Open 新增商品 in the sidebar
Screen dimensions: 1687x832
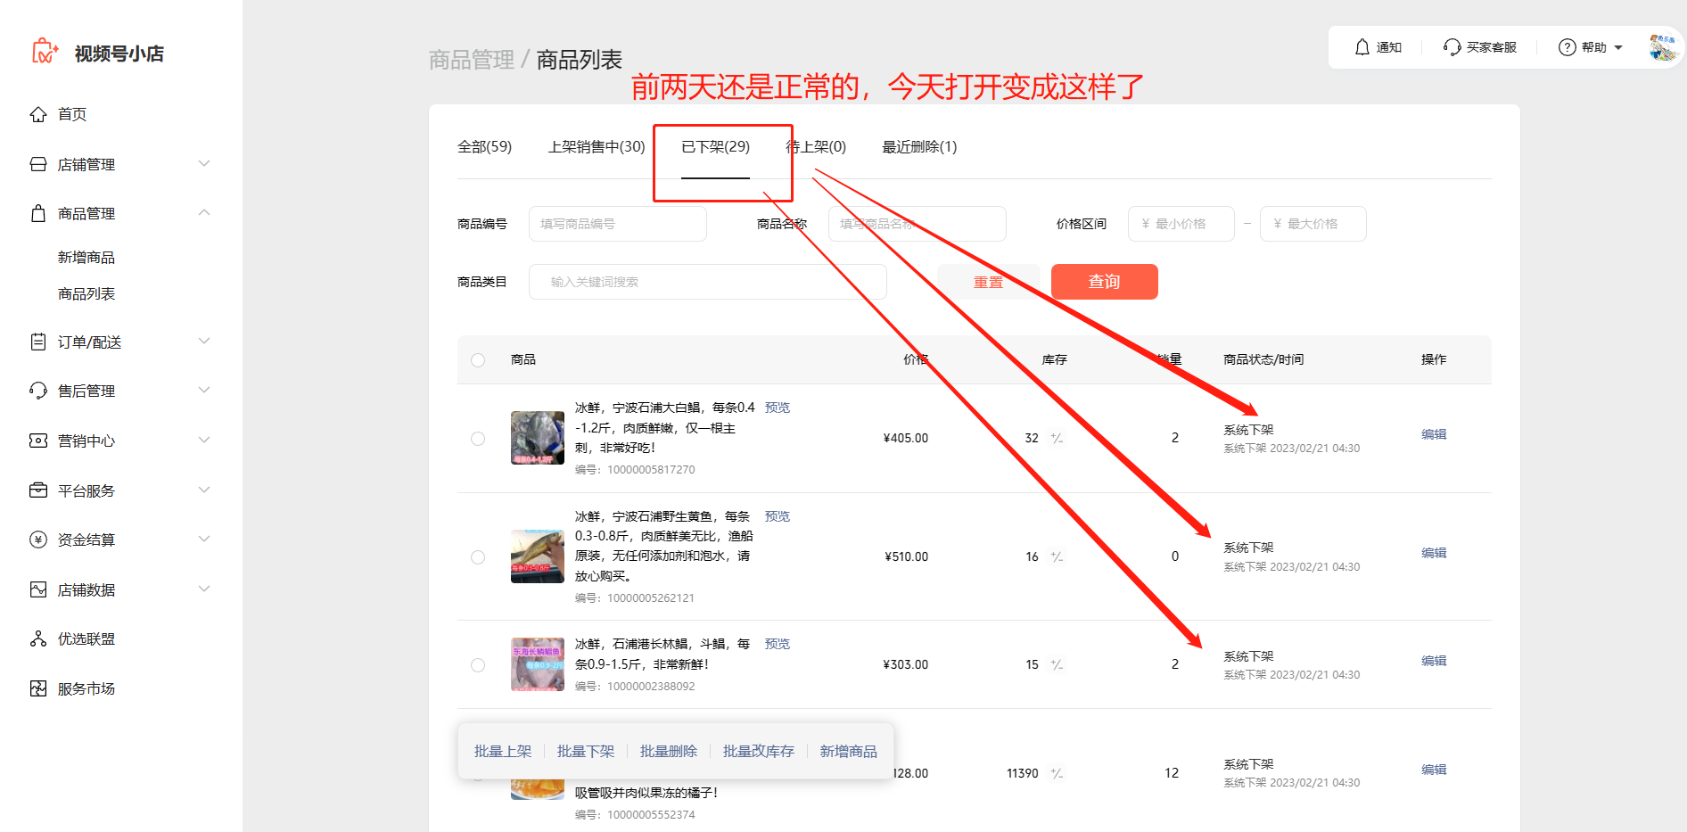[86, 258]
